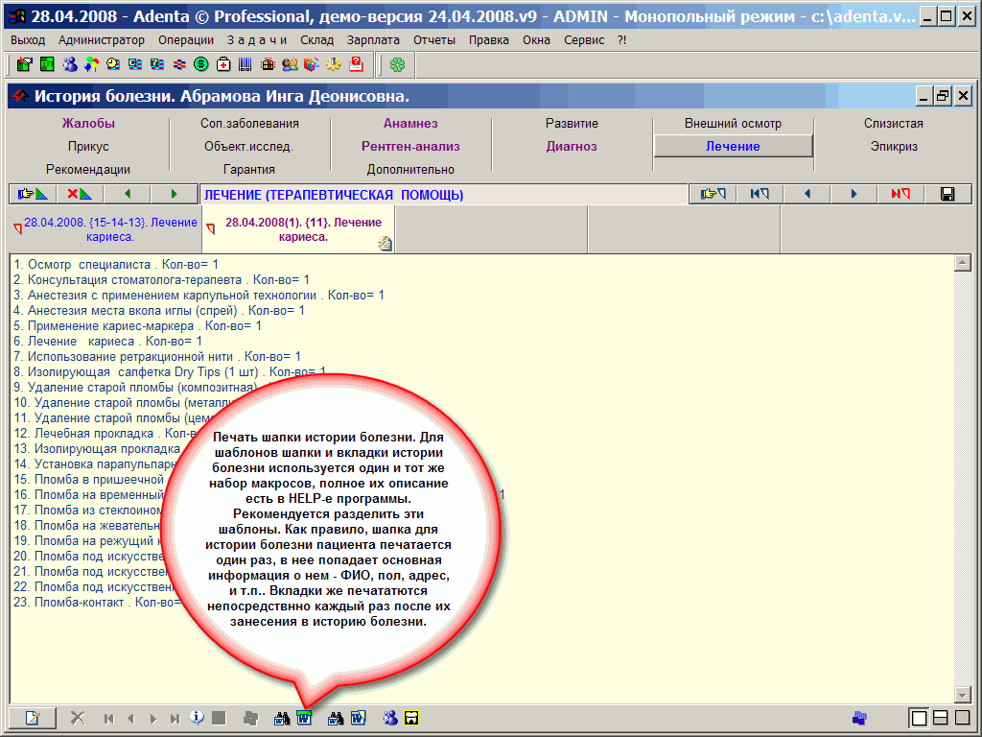Screen dimensions: 982x737
Task: Click the yellow tooth icon in bottom toolbar
Action: tap(412, 718)
